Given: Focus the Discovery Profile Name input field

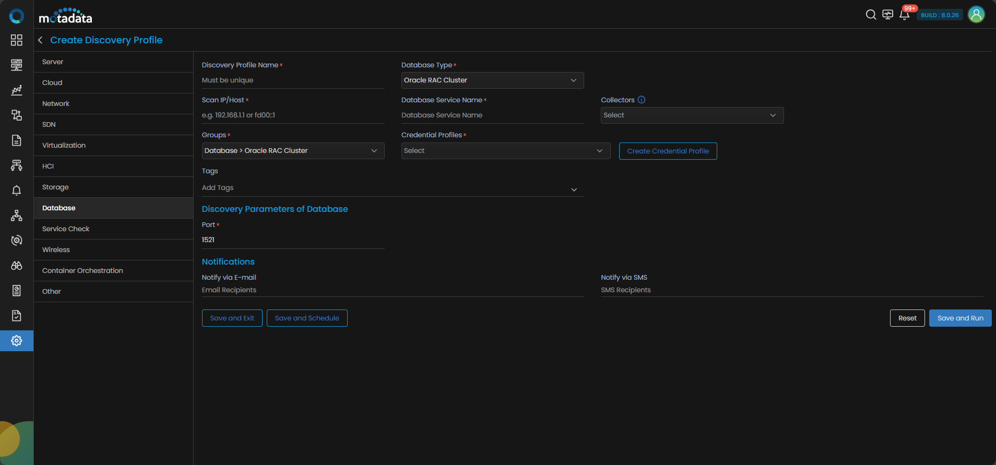Looking at the screenshot, I should point(293,80).
